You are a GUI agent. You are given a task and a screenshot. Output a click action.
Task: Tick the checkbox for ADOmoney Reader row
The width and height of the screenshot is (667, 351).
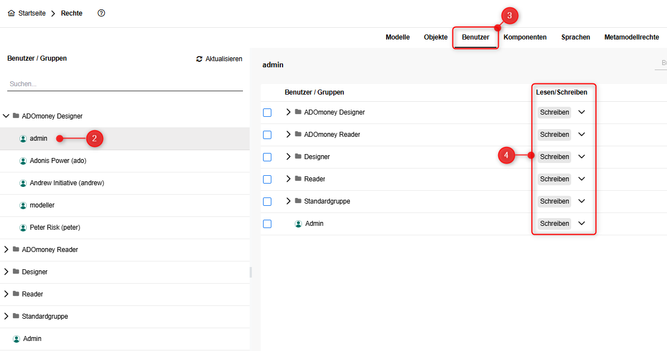click(x=267, y=135)
